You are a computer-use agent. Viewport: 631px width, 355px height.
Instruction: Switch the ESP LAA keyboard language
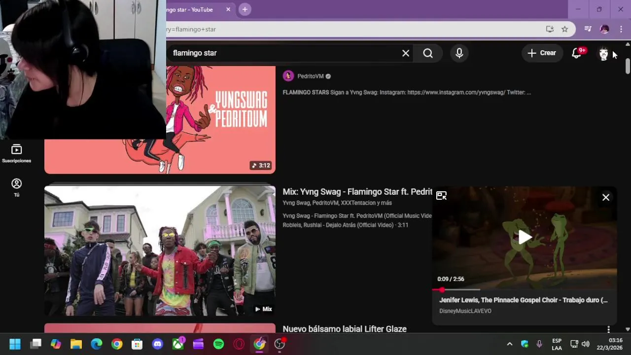(x=557, y=344)
